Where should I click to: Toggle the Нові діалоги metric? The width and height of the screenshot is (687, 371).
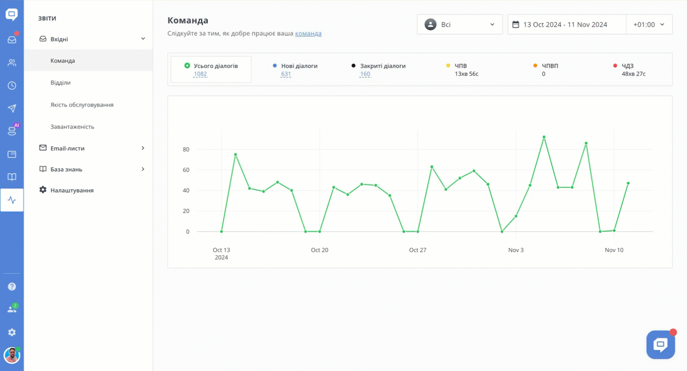(x=299, y=66)
